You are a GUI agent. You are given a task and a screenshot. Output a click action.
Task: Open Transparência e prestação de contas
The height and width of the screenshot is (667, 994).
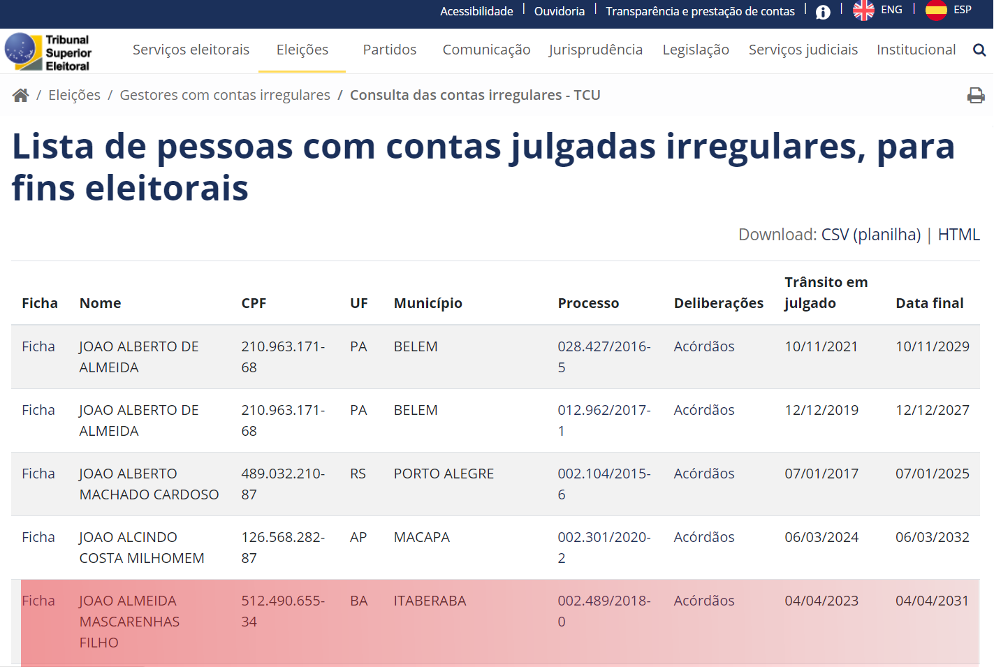coord(700,11)
